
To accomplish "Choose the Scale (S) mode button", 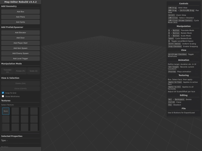I will [x=34, y=71].
